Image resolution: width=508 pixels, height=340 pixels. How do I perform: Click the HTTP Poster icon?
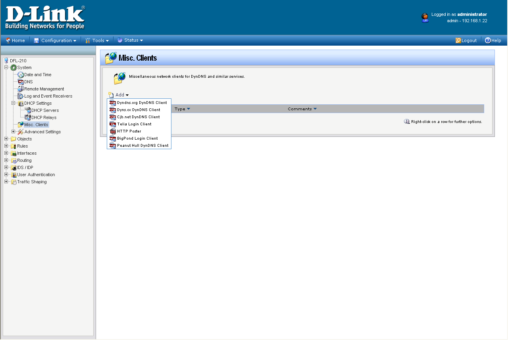[113, 131]
